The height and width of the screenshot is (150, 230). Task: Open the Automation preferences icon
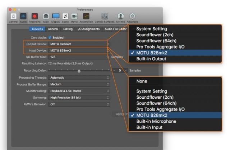(x=86, y=17)
